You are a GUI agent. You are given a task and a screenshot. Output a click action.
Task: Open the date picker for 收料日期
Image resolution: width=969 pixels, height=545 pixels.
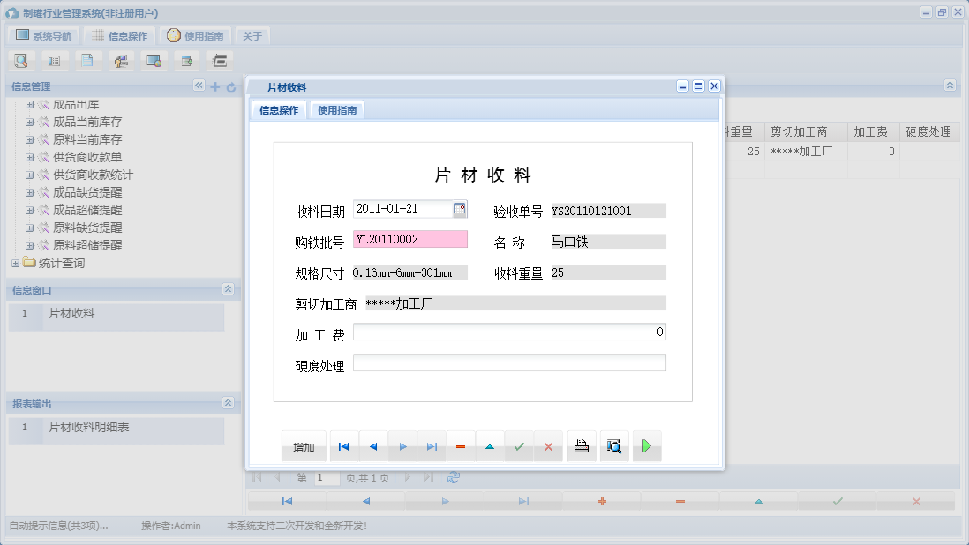point(461,208)
